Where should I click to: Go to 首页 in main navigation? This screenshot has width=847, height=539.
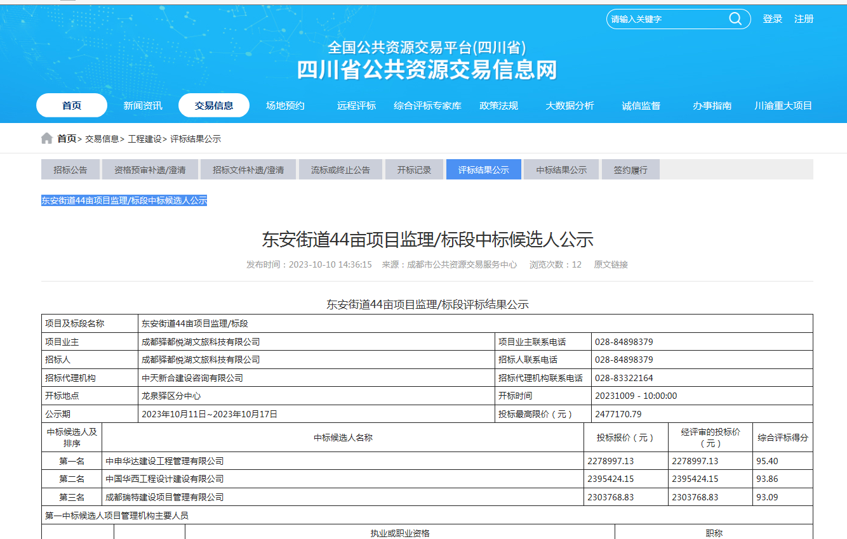point(72,105)
